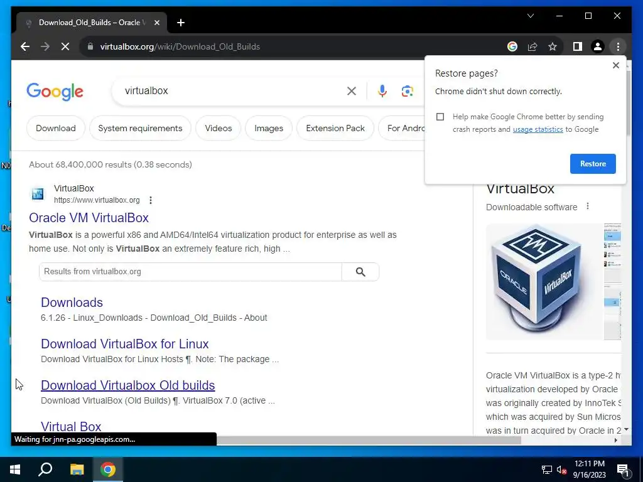Open the network status tray icon
This screenshot has height=482, width=643.
click(547, 469)
